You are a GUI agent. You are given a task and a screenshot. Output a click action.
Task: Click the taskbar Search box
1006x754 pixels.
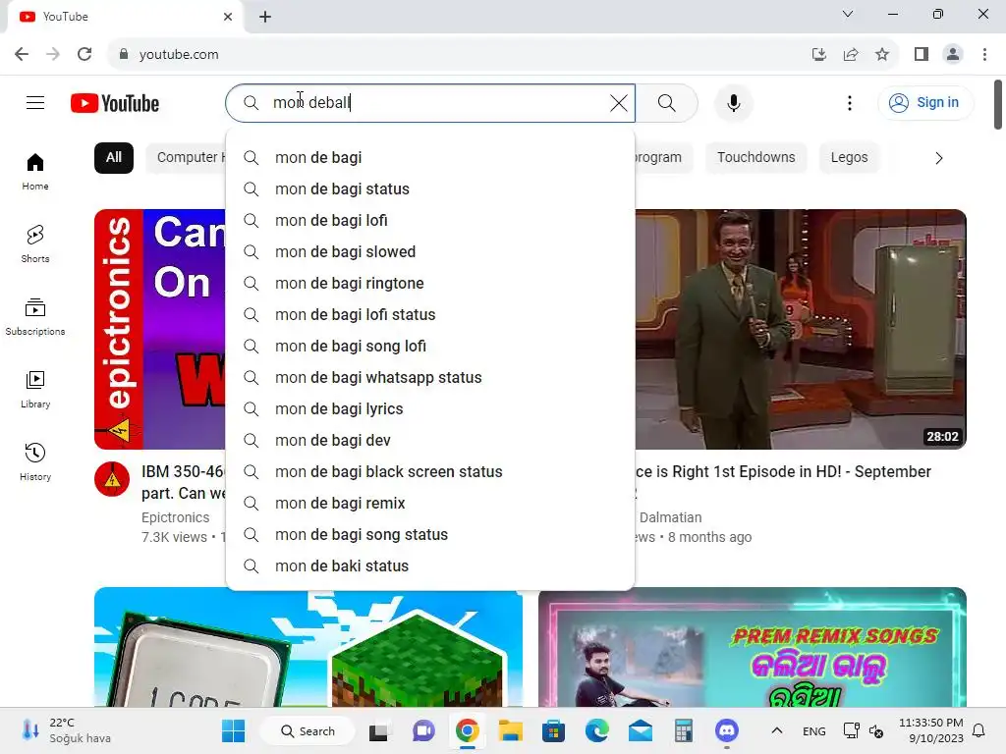click(307, 730)
